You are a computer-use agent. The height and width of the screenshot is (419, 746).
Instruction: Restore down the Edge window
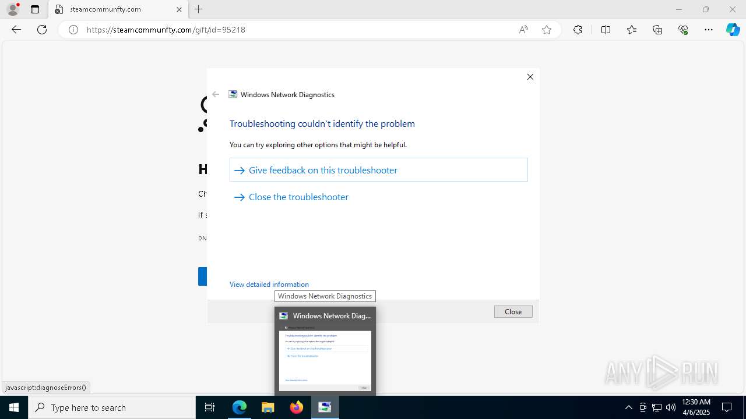coord(706,9)
